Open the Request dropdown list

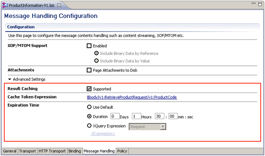(x=163, y=127)
